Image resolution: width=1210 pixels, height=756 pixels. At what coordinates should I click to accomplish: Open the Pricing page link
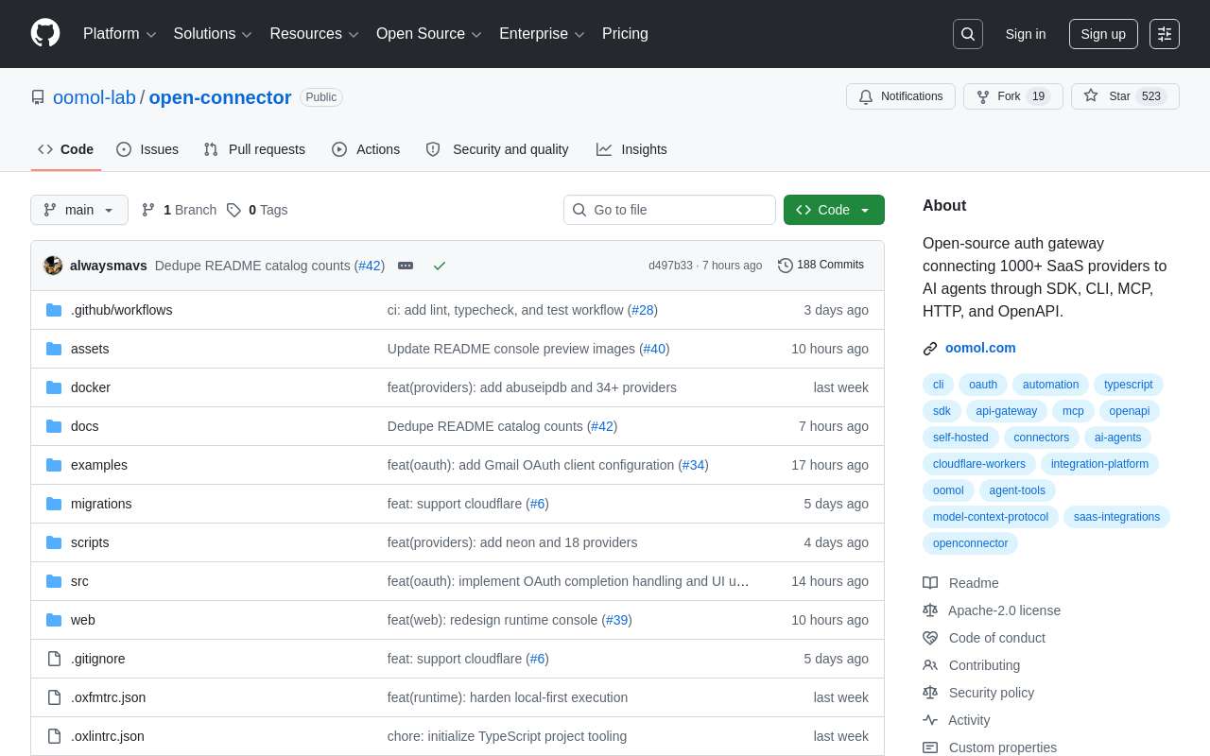(625, 34)
